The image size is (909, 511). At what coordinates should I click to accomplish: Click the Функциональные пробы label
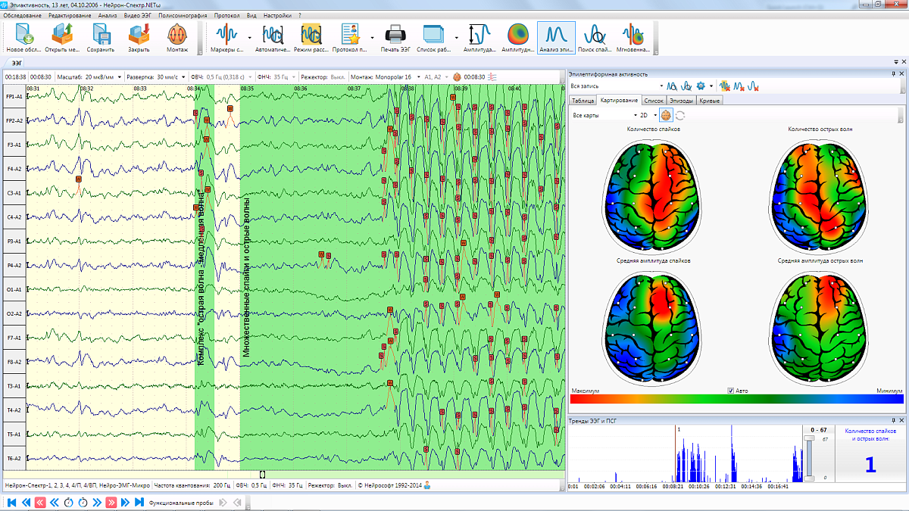coord(182,502)
